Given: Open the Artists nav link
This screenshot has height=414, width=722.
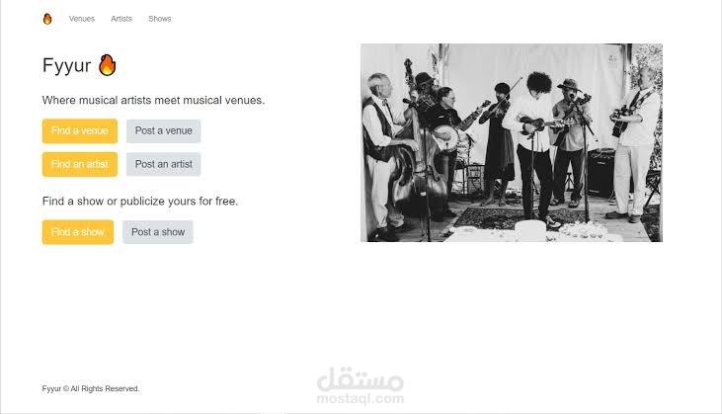Looking at the screenshot, I should (121, 19).
